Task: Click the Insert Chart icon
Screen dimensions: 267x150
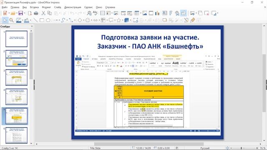Action: tap(157, 13)
